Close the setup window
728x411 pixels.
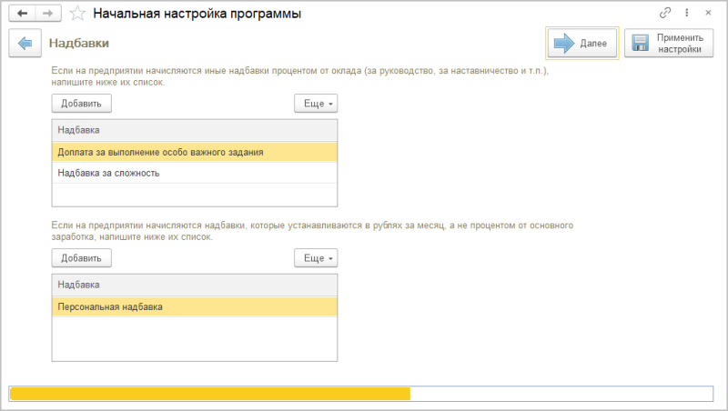pos(709,14)
